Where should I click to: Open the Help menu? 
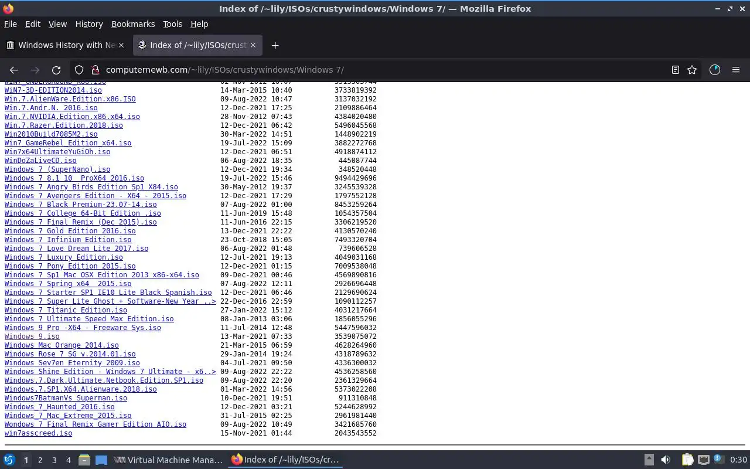click(199, 24)
